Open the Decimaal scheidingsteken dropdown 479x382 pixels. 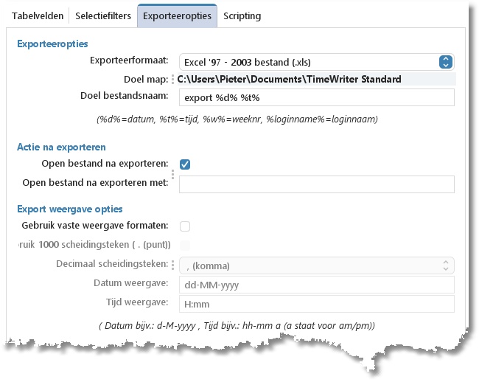[316, 265]
